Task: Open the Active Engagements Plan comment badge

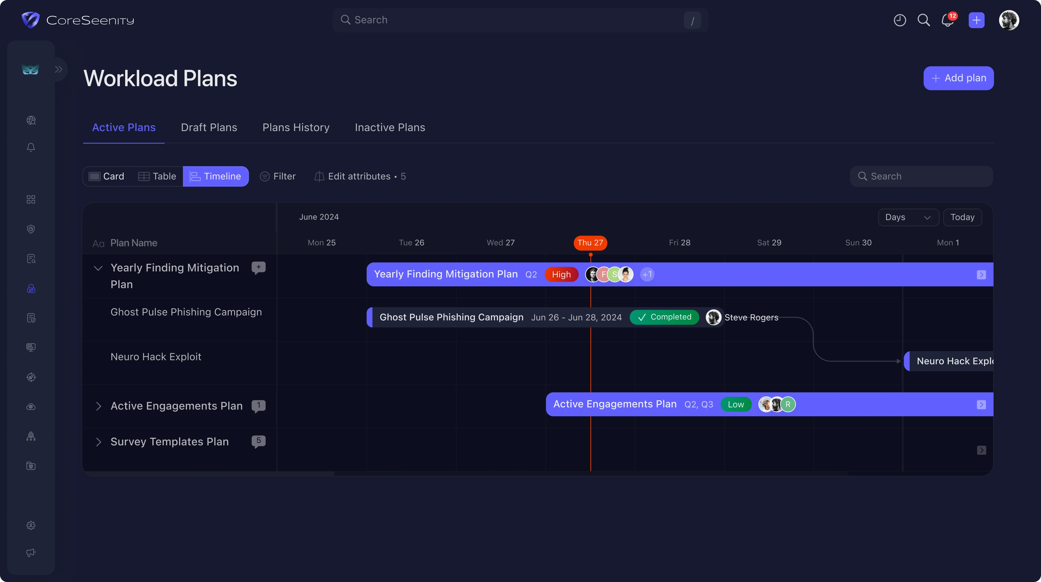Action: [258, 406]
